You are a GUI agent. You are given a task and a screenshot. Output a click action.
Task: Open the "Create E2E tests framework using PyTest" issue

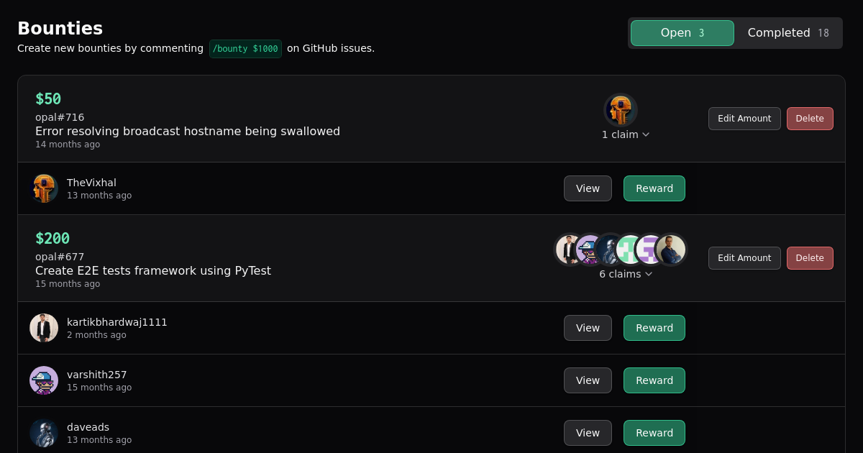pos(153,271)
